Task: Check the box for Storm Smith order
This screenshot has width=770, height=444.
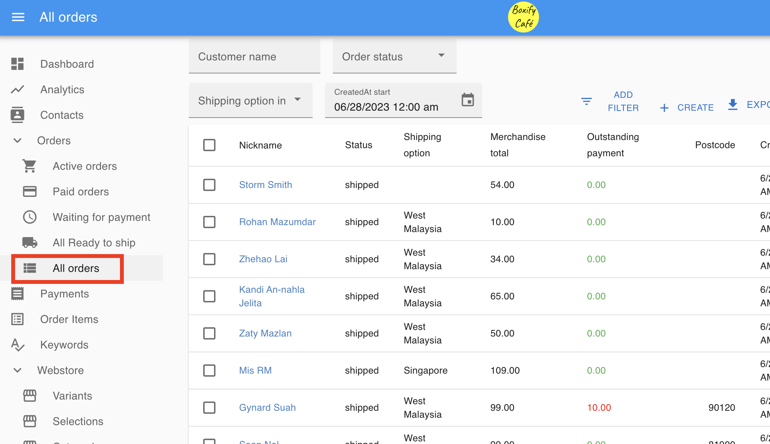Action: pyautogui.click(x=209, y=185)
